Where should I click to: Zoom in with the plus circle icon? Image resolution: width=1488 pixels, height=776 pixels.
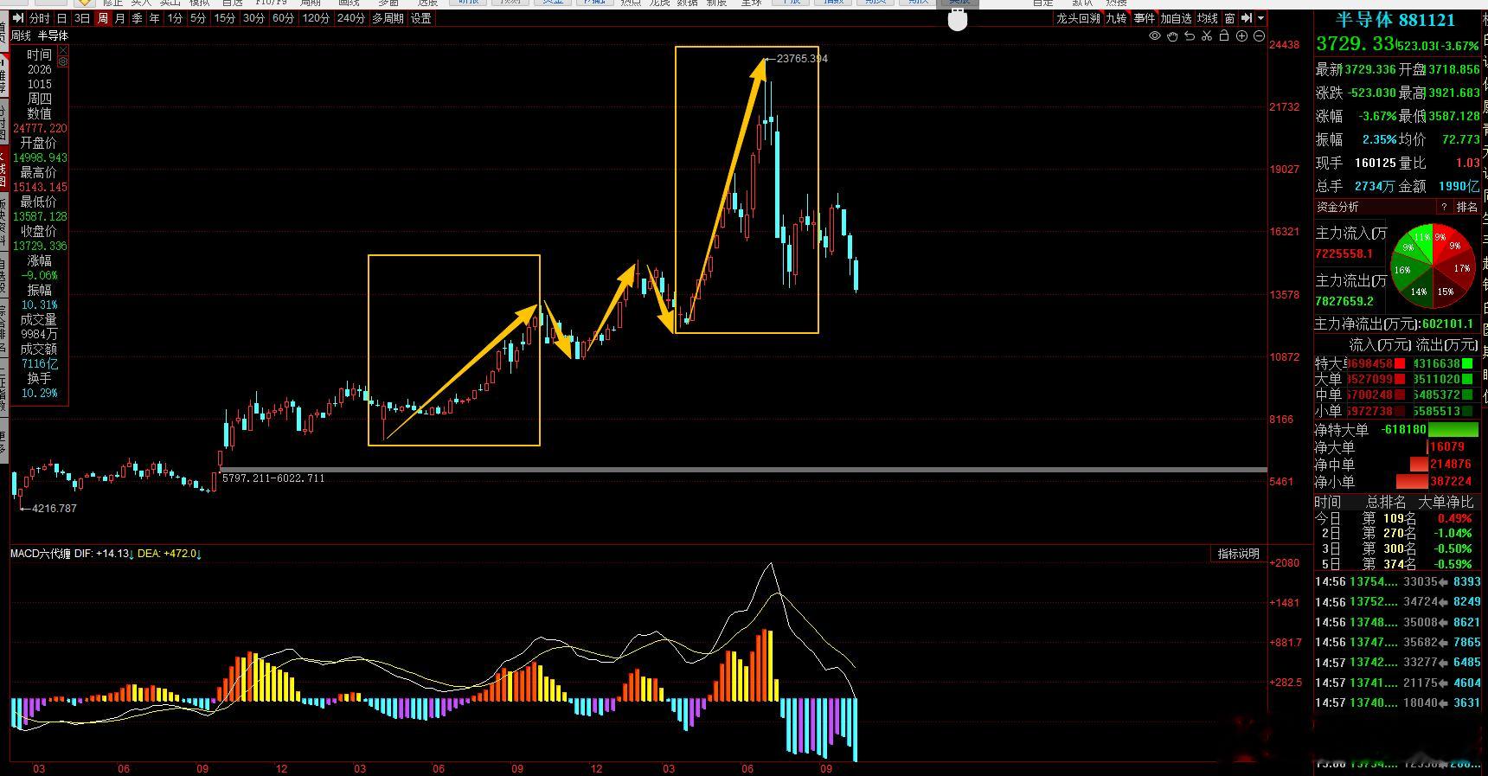[x=1242, y=35]
